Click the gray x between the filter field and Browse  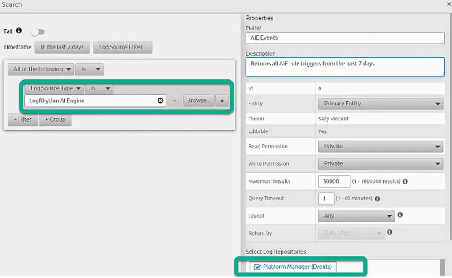(175, 101)
